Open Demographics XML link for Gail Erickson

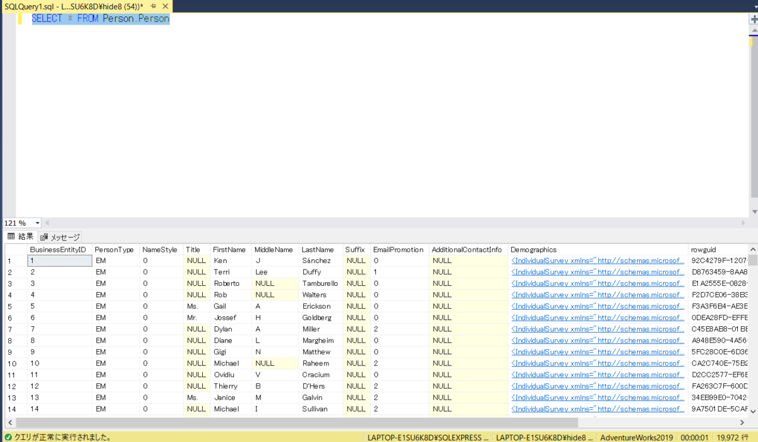598,306
